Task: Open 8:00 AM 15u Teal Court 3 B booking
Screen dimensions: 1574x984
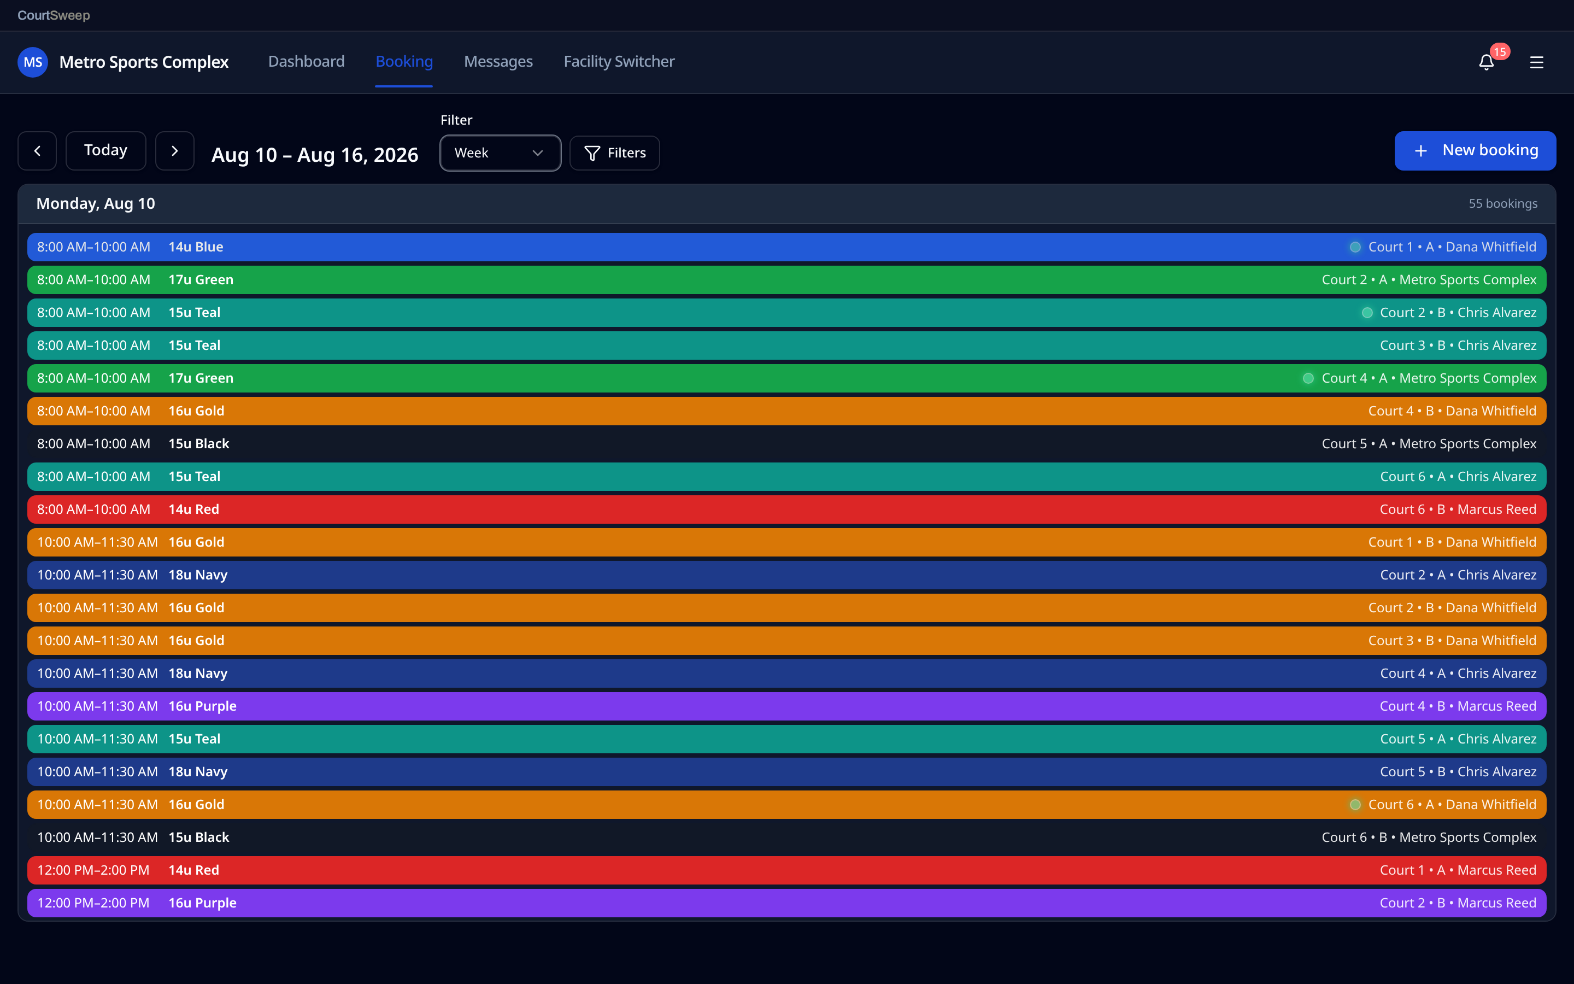Action: tap(787, 345)
